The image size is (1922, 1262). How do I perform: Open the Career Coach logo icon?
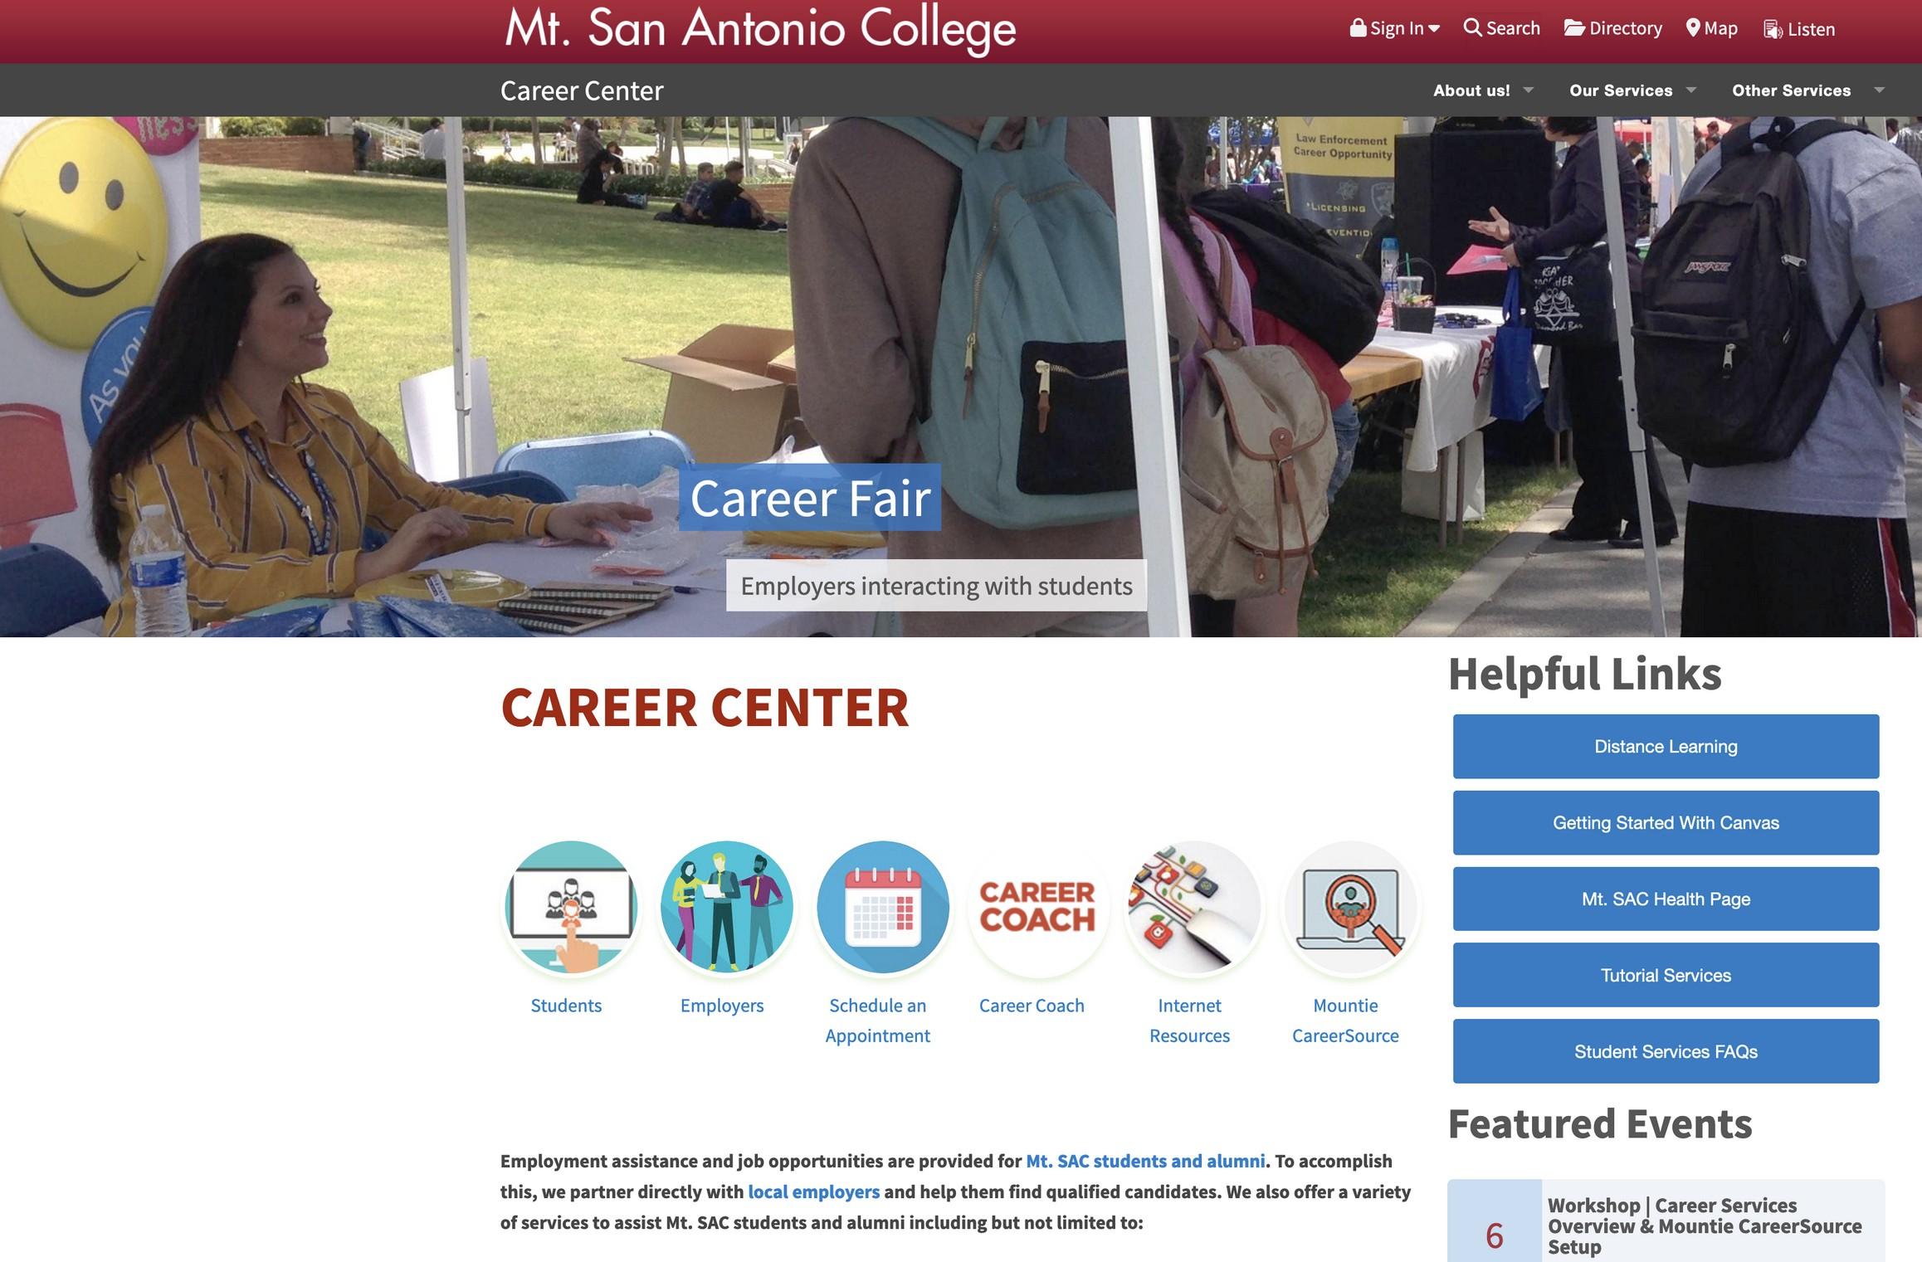(x=1038, y=907)
